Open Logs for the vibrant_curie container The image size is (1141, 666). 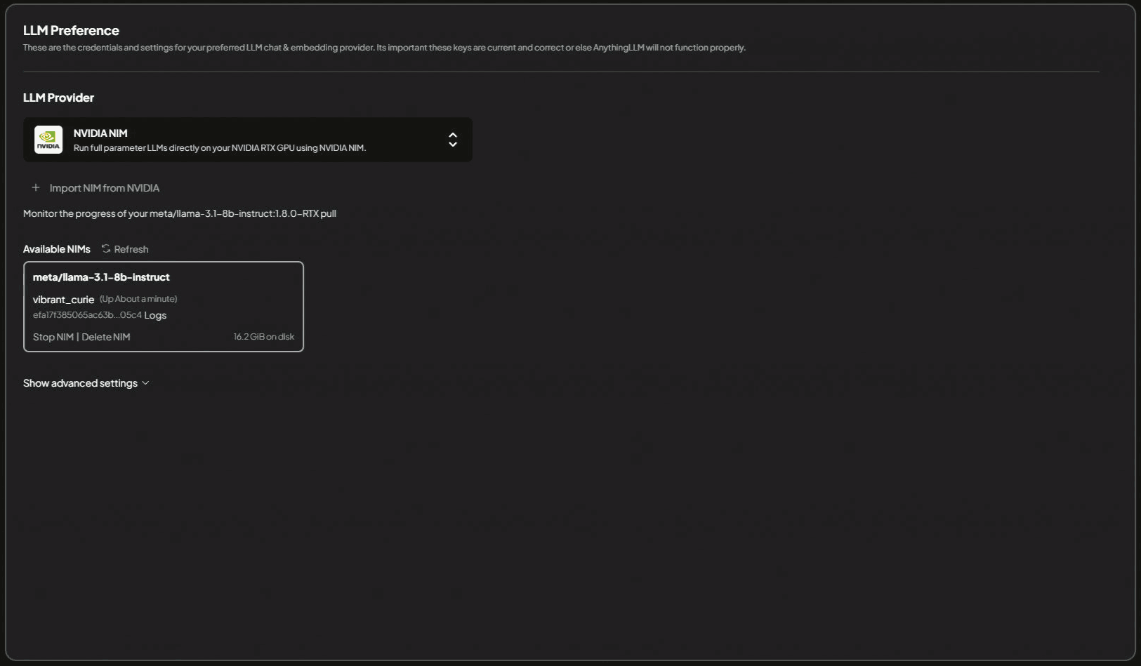click(155, 315)
